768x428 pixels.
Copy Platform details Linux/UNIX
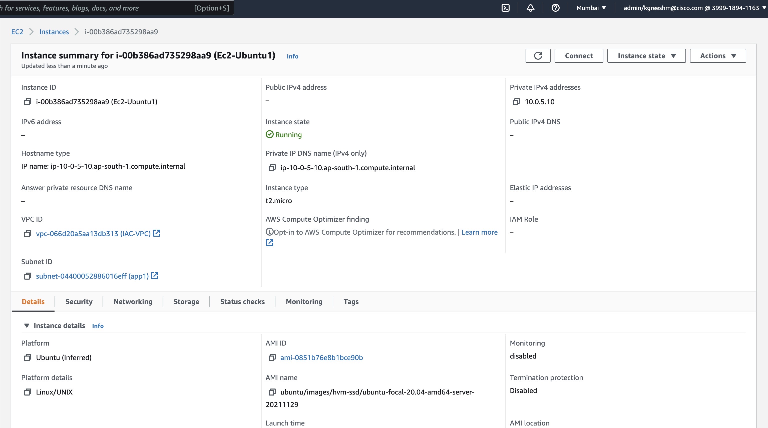coord(28,392)
